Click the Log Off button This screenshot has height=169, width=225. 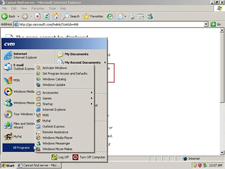[60, 157]
